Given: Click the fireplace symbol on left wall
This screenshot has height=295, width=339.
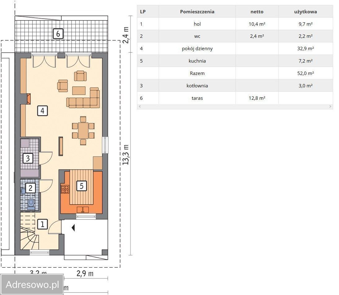Looking at the screenshot, I should (28, 99).
